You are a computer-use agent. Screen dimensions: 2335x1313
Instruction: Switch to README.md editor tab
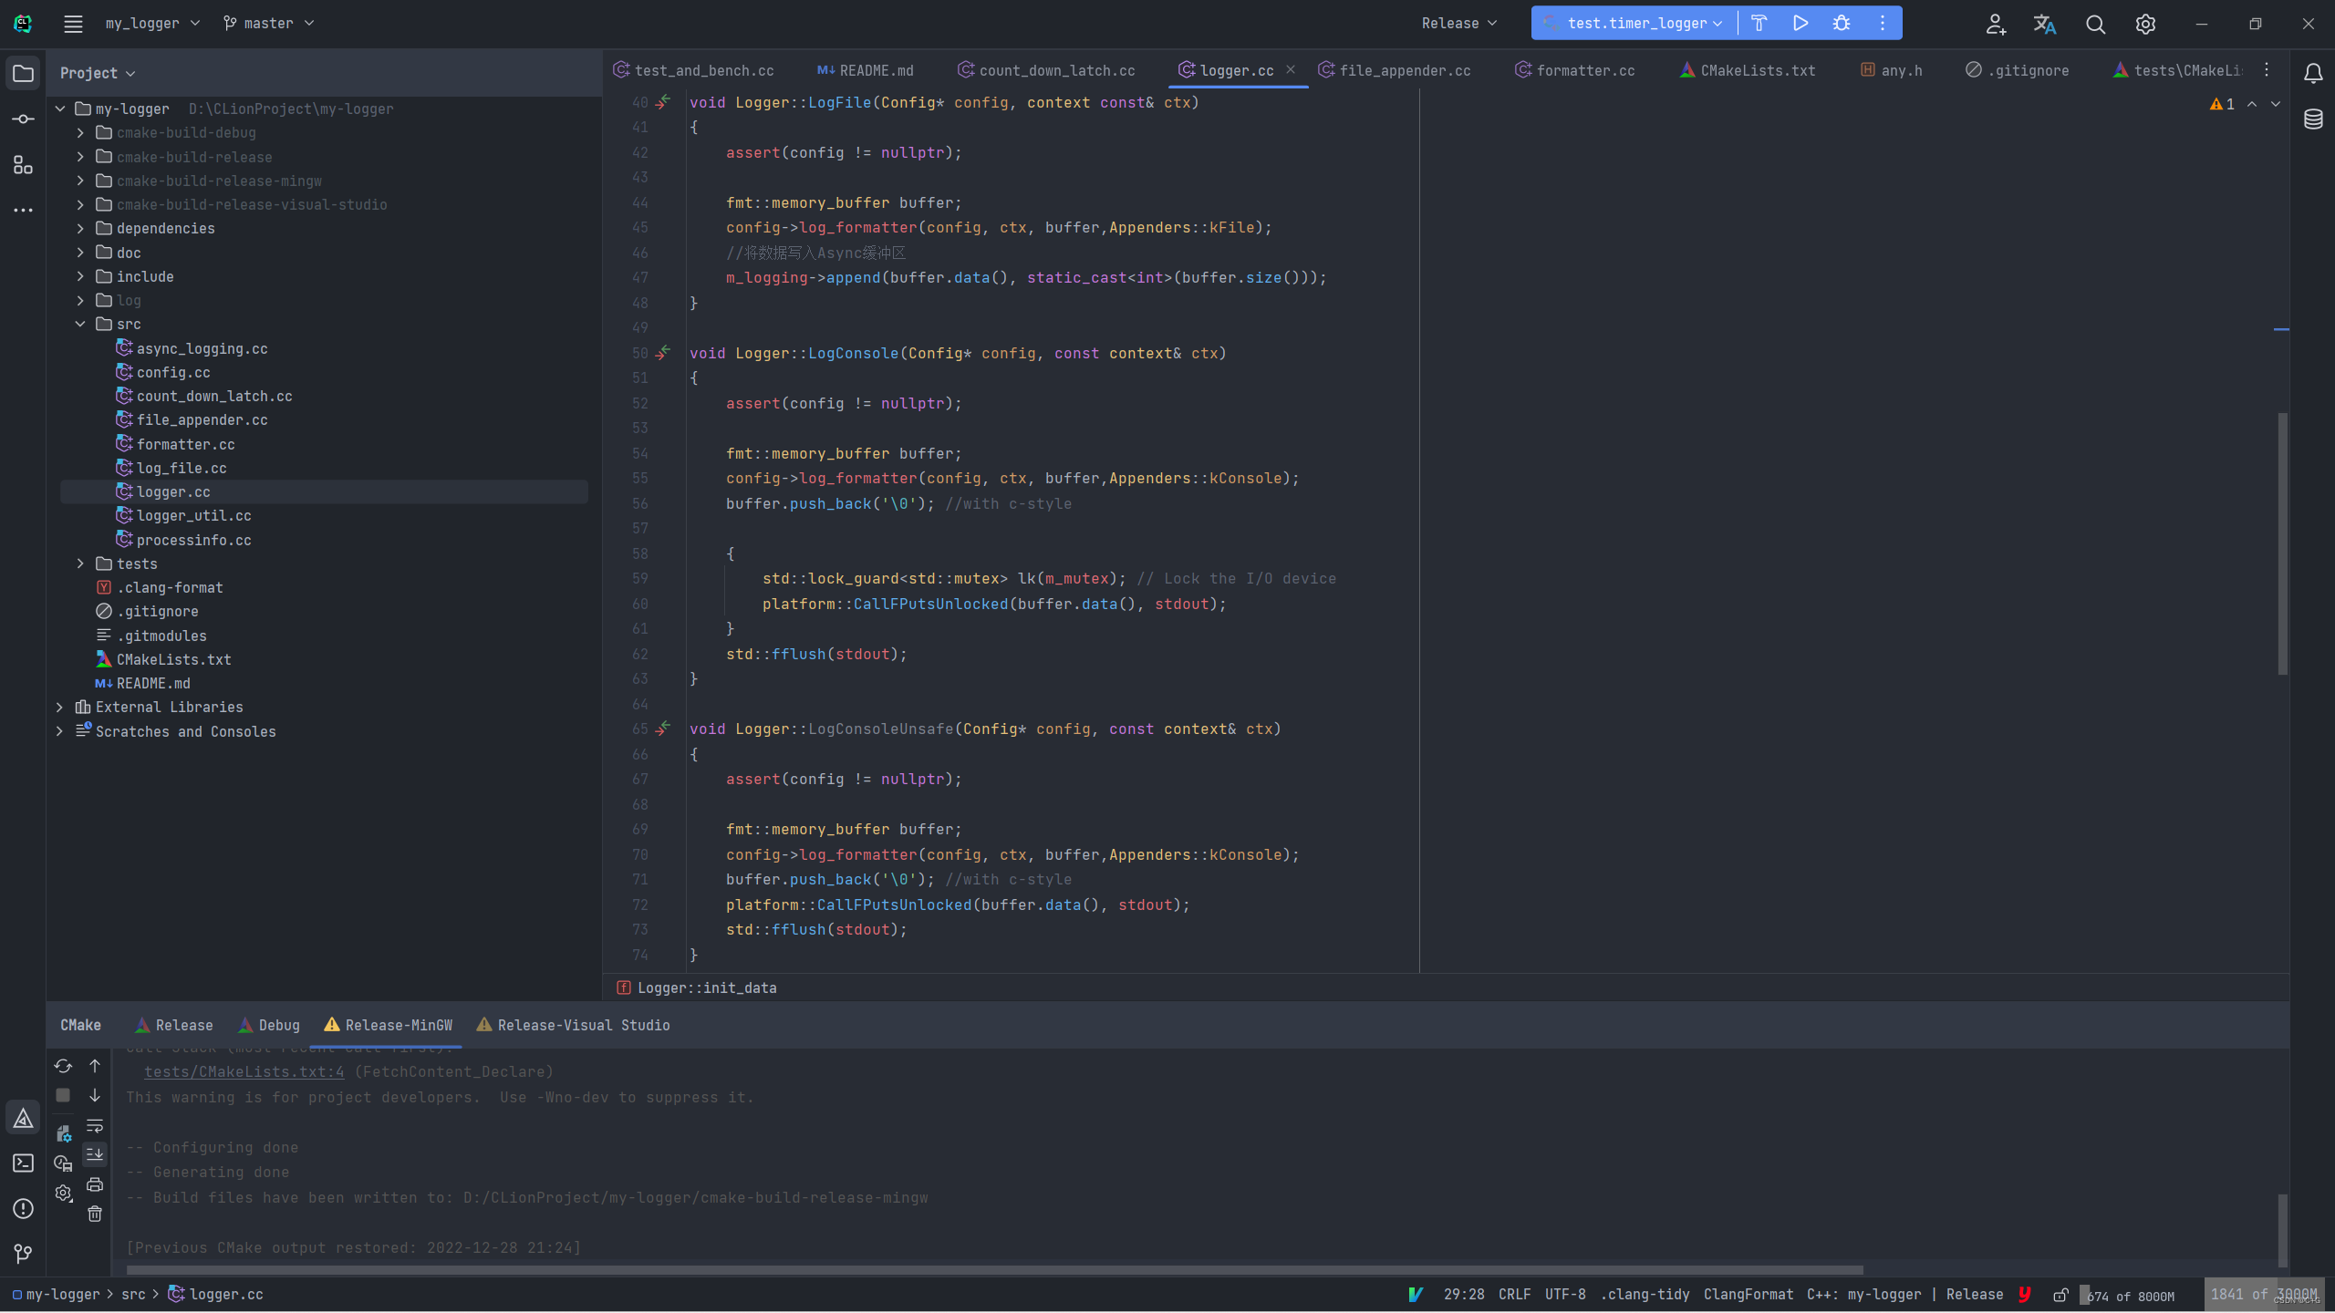click(x=866, y=71)
